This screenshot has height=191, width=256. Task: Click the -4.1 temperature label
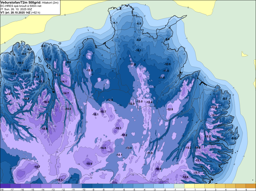[x=115, y=23]
